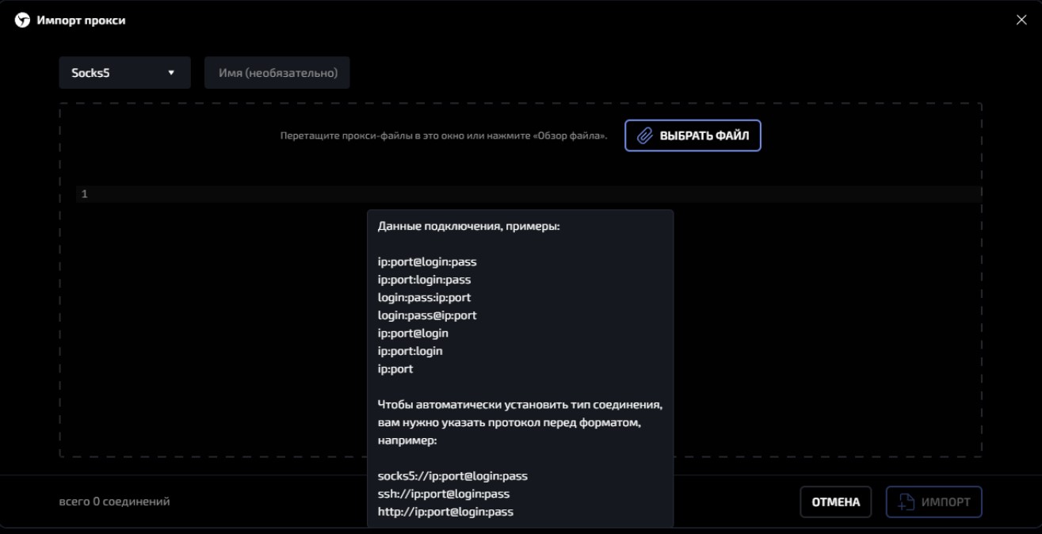Click the Импорт прокси window title
This screenshot has height=534, width=1042.
[81, 21]
